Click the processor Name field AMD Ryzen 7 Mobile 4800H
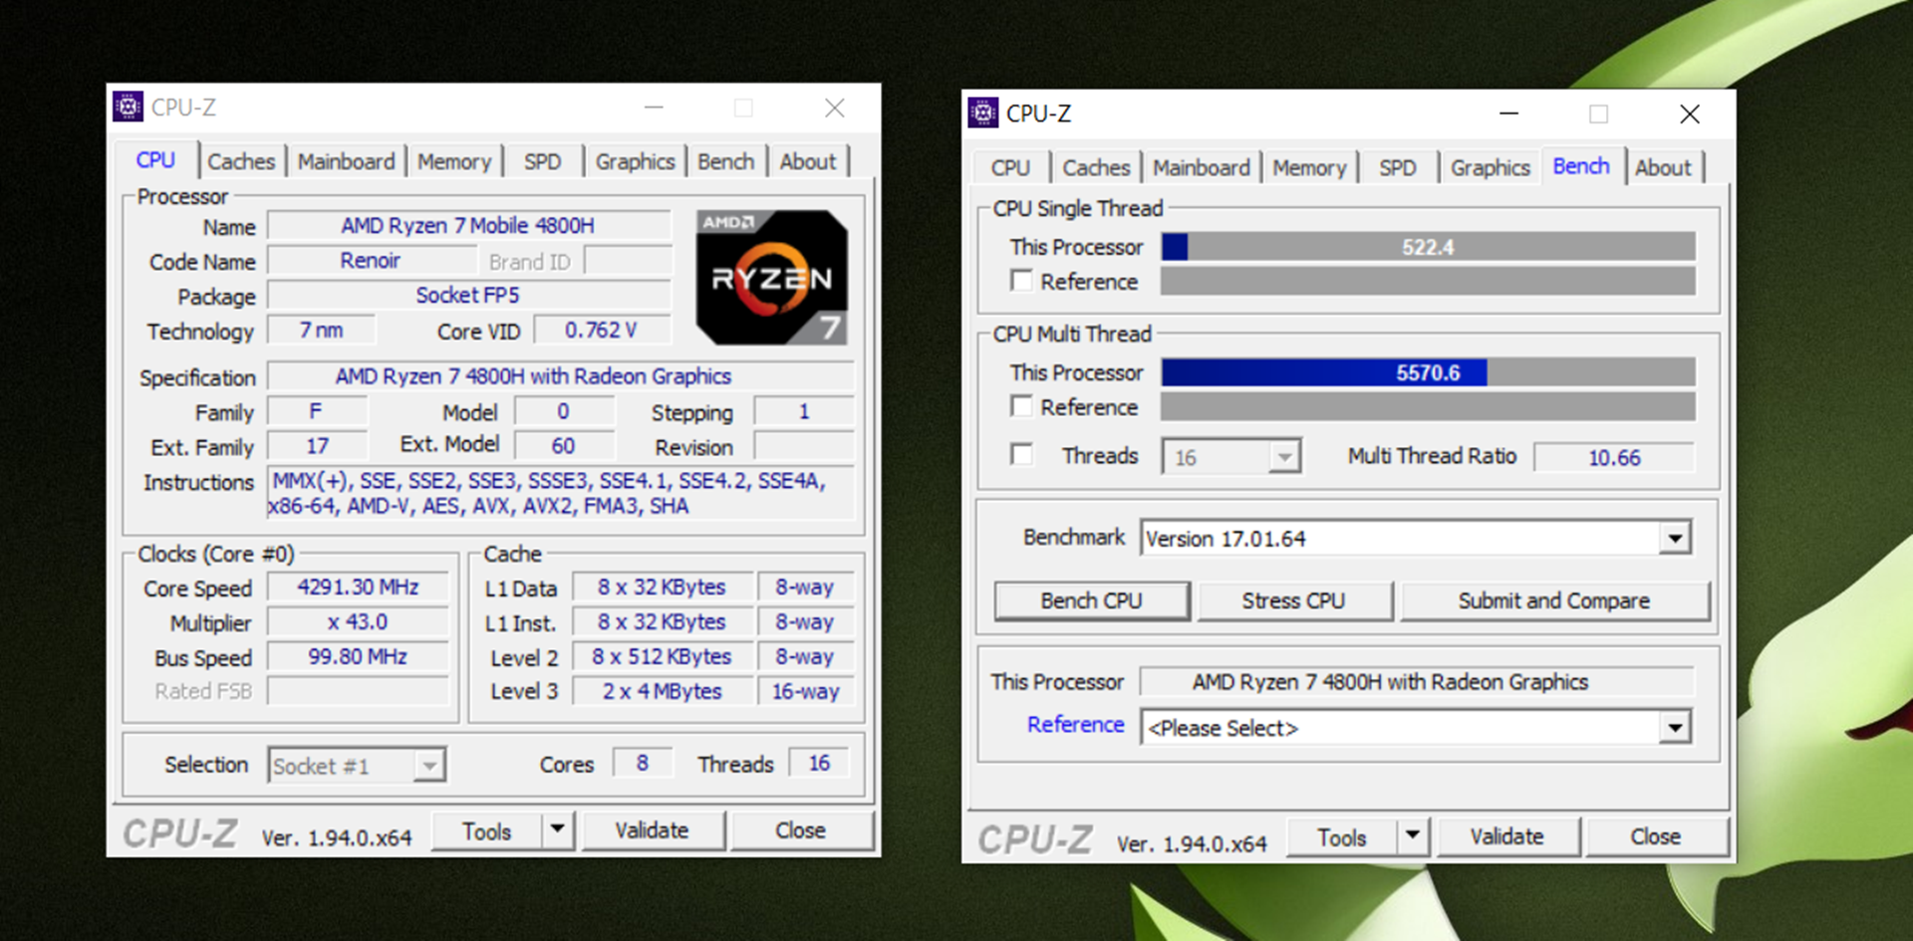 [468, 226]
